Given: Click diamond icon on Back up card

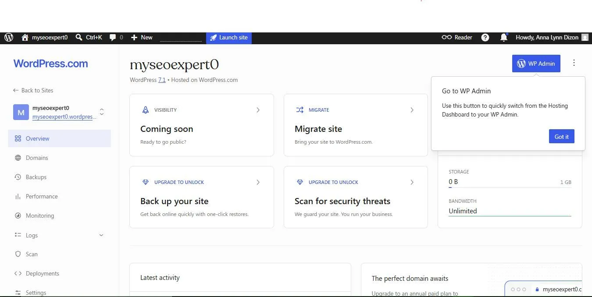Looking at the screenshot, I should pyautogui.click(x=146, y=182).
